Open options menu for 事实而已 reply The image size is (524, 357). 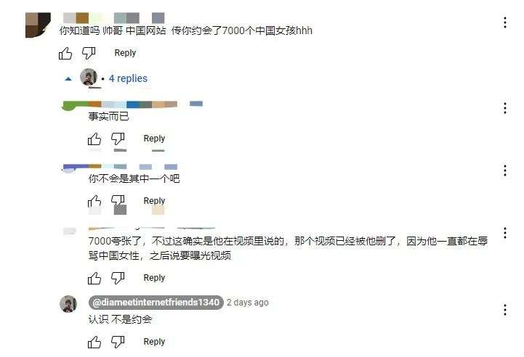click(x=505, y=108)
